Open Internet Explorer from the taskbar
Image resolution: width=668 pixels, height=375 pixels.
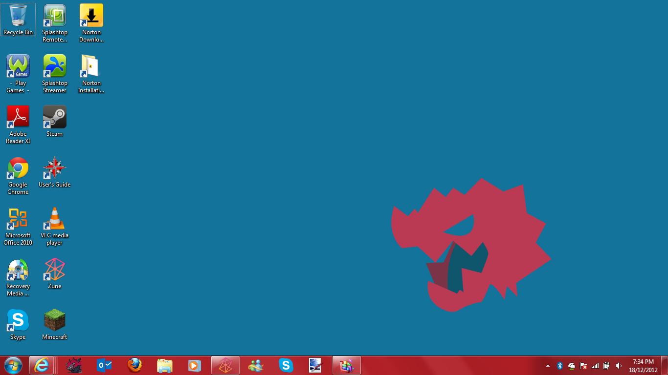coord(42,365)
